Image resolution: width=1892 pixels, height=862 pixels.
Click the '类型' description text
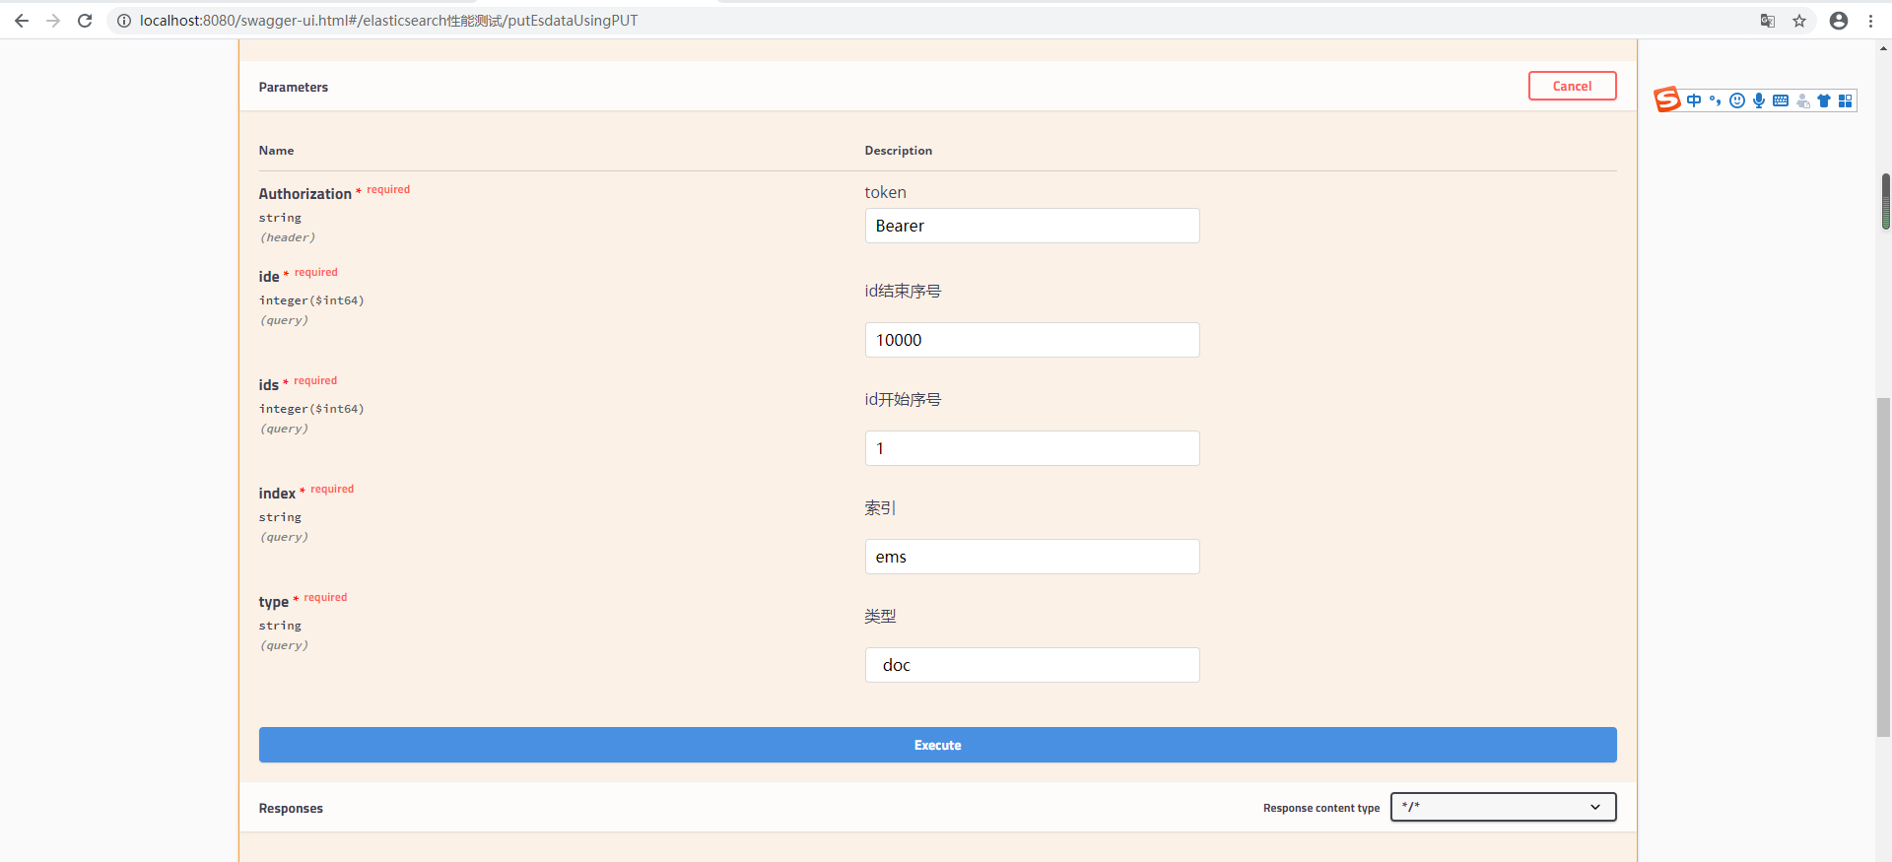(x=880, y=616)
